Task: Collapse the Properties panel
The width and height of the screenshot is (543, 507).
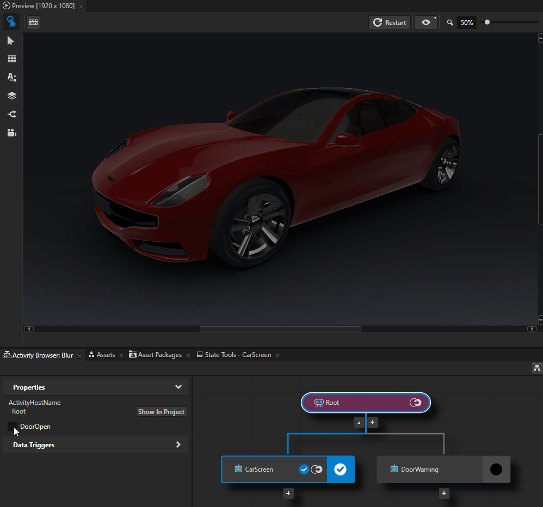Action: click(x=178, y=387)
